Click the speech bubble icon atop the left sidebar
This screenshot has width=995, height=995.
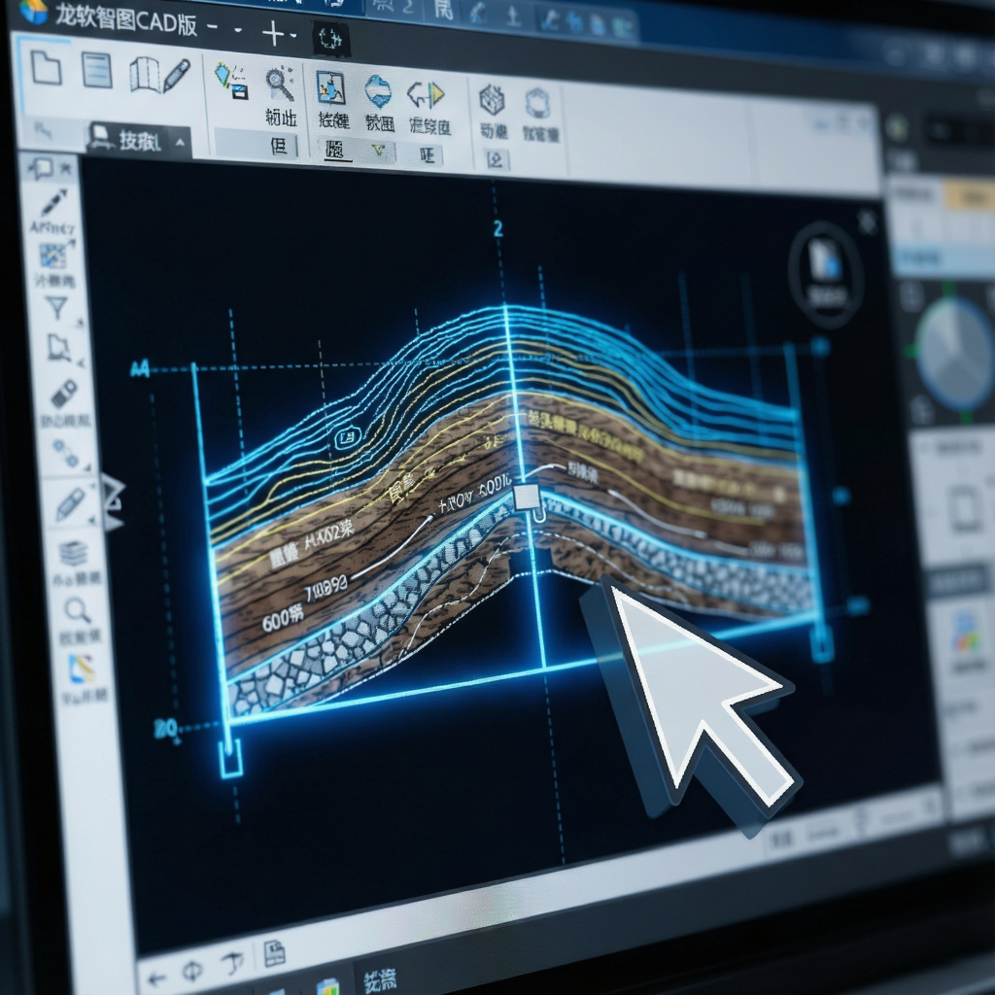click(41, 168)
